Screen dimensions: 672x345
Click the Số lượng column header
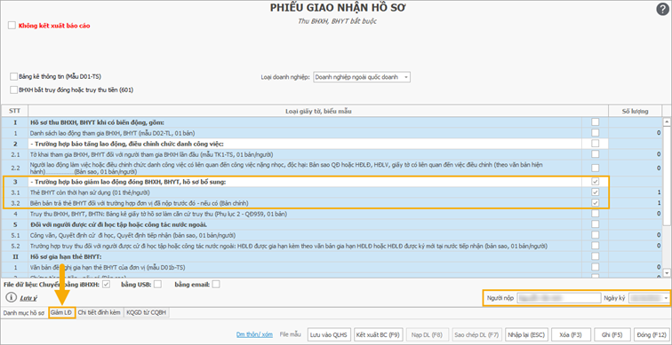tap(636, 111)
